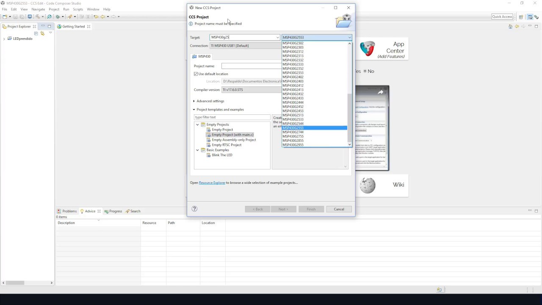Click the Flash rocket icon in toolbar
542x305 pixels.
tap(70, 17)
